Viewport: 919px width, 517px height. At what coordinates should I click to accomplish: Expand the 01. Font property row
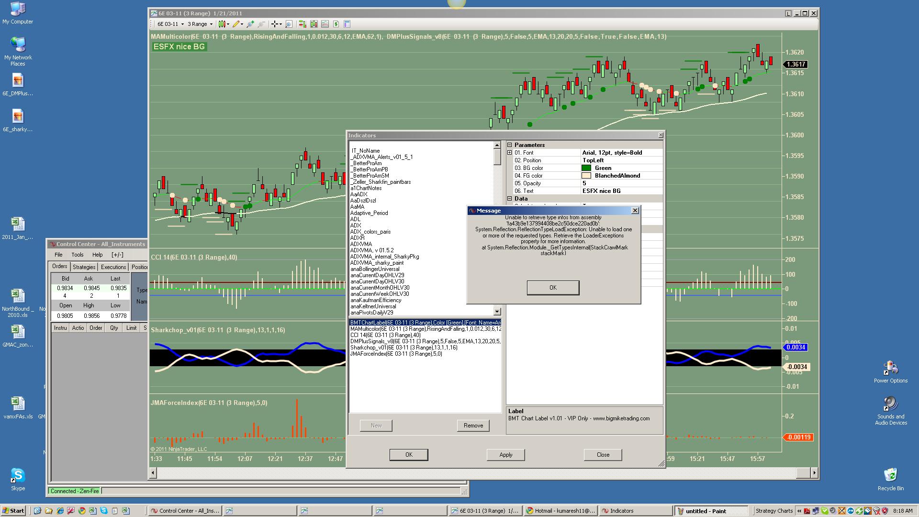point(510,153)
